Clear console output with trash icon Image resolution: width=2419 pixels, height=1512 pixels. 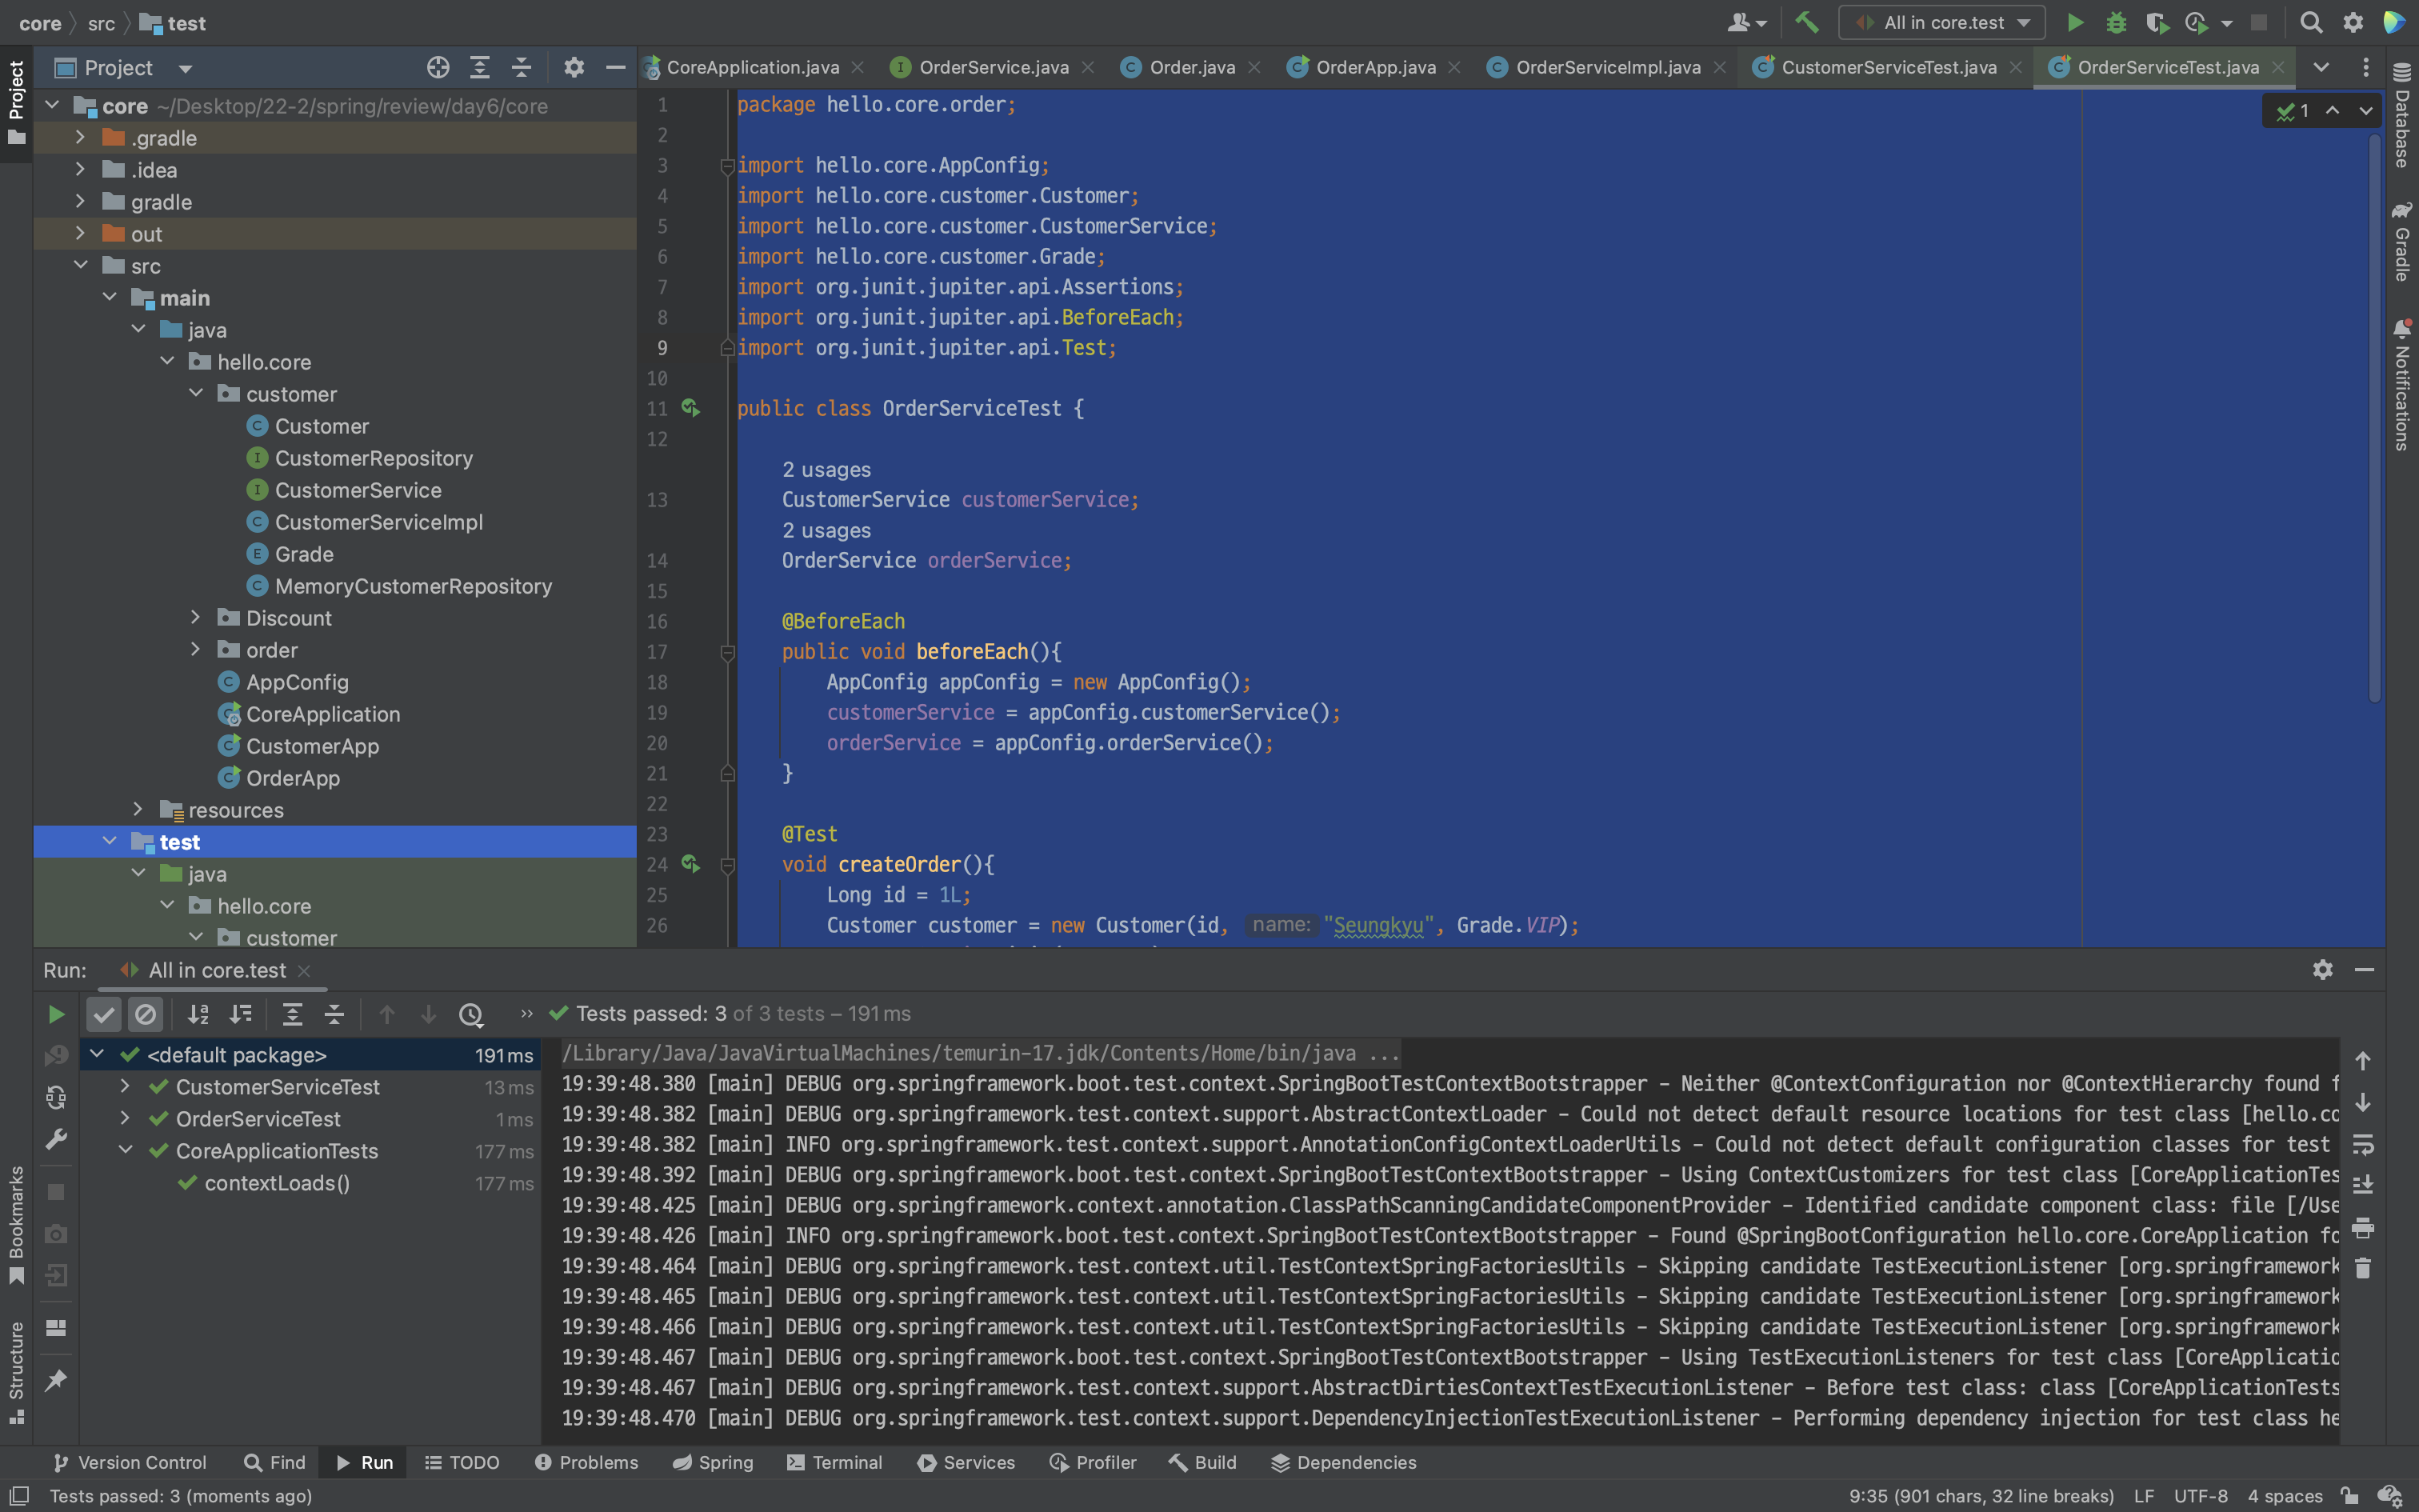(2363, 1268)
